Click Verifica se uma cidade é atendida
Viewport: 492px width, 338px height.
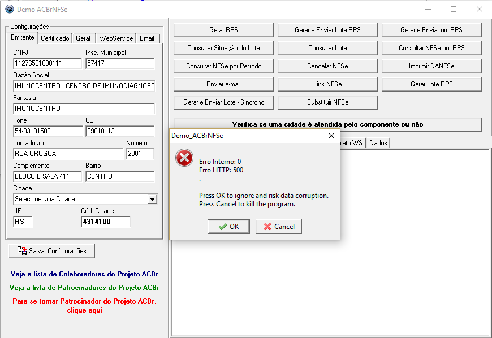click(x=327, y=124)
